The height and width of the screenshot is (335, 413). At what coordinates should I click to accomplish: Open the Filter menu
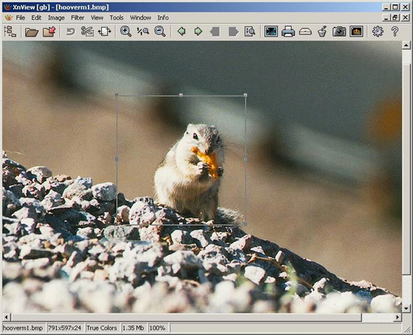tap(77, 17)
